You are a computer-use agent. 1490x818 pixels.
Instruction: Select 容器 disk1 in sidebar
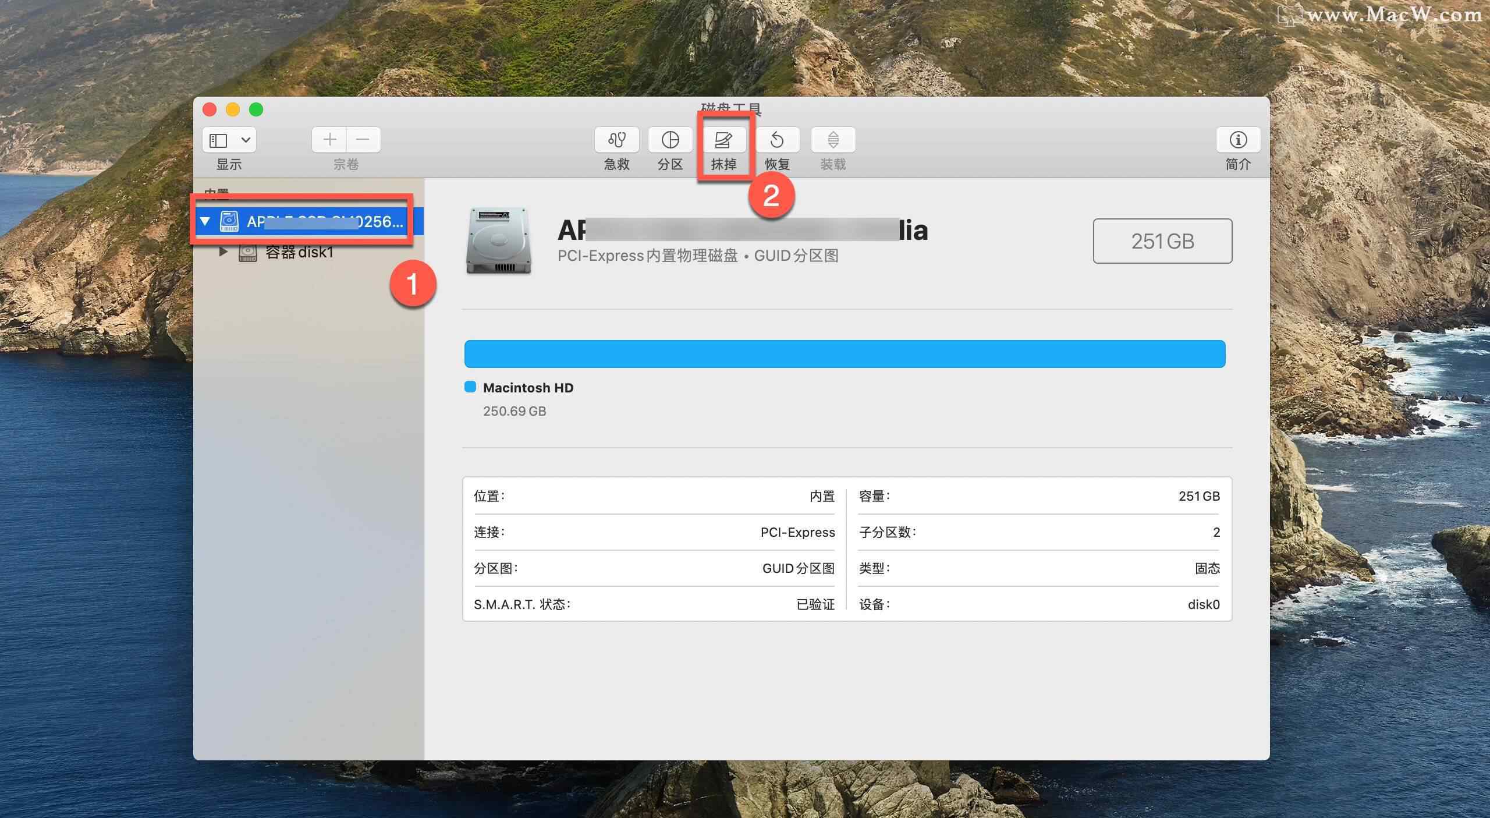(299, 252)
